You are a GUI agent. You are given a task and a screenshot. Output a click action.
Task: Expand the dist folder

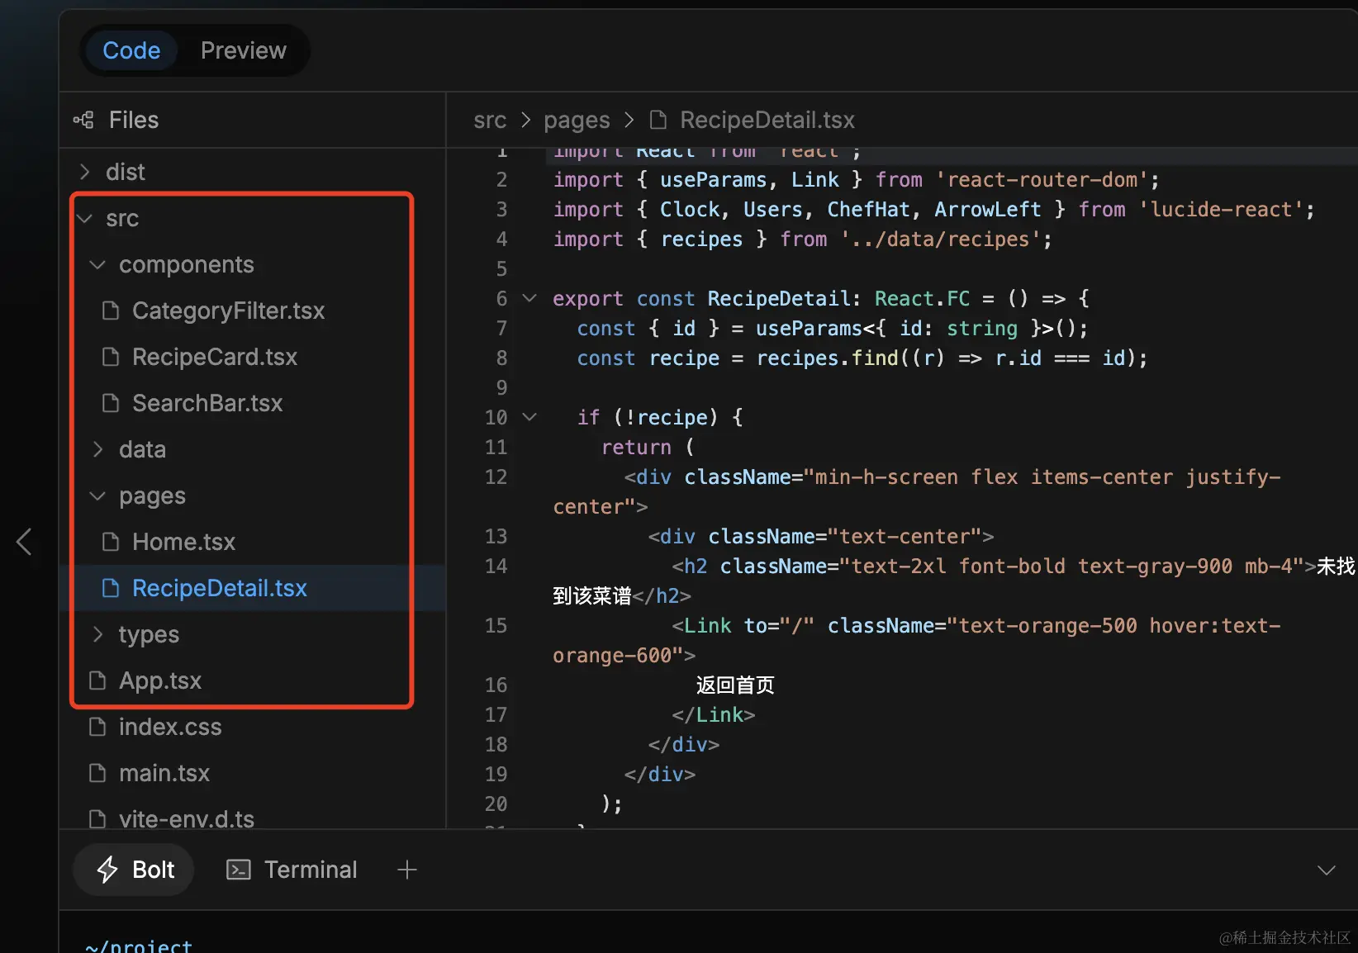tap(83, 171)
